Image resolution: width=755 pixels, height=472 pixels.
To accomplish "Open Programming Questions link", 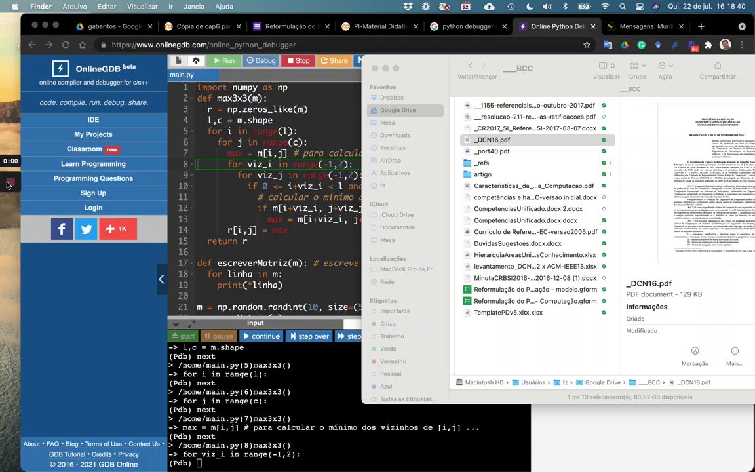I will coord(94,178).
